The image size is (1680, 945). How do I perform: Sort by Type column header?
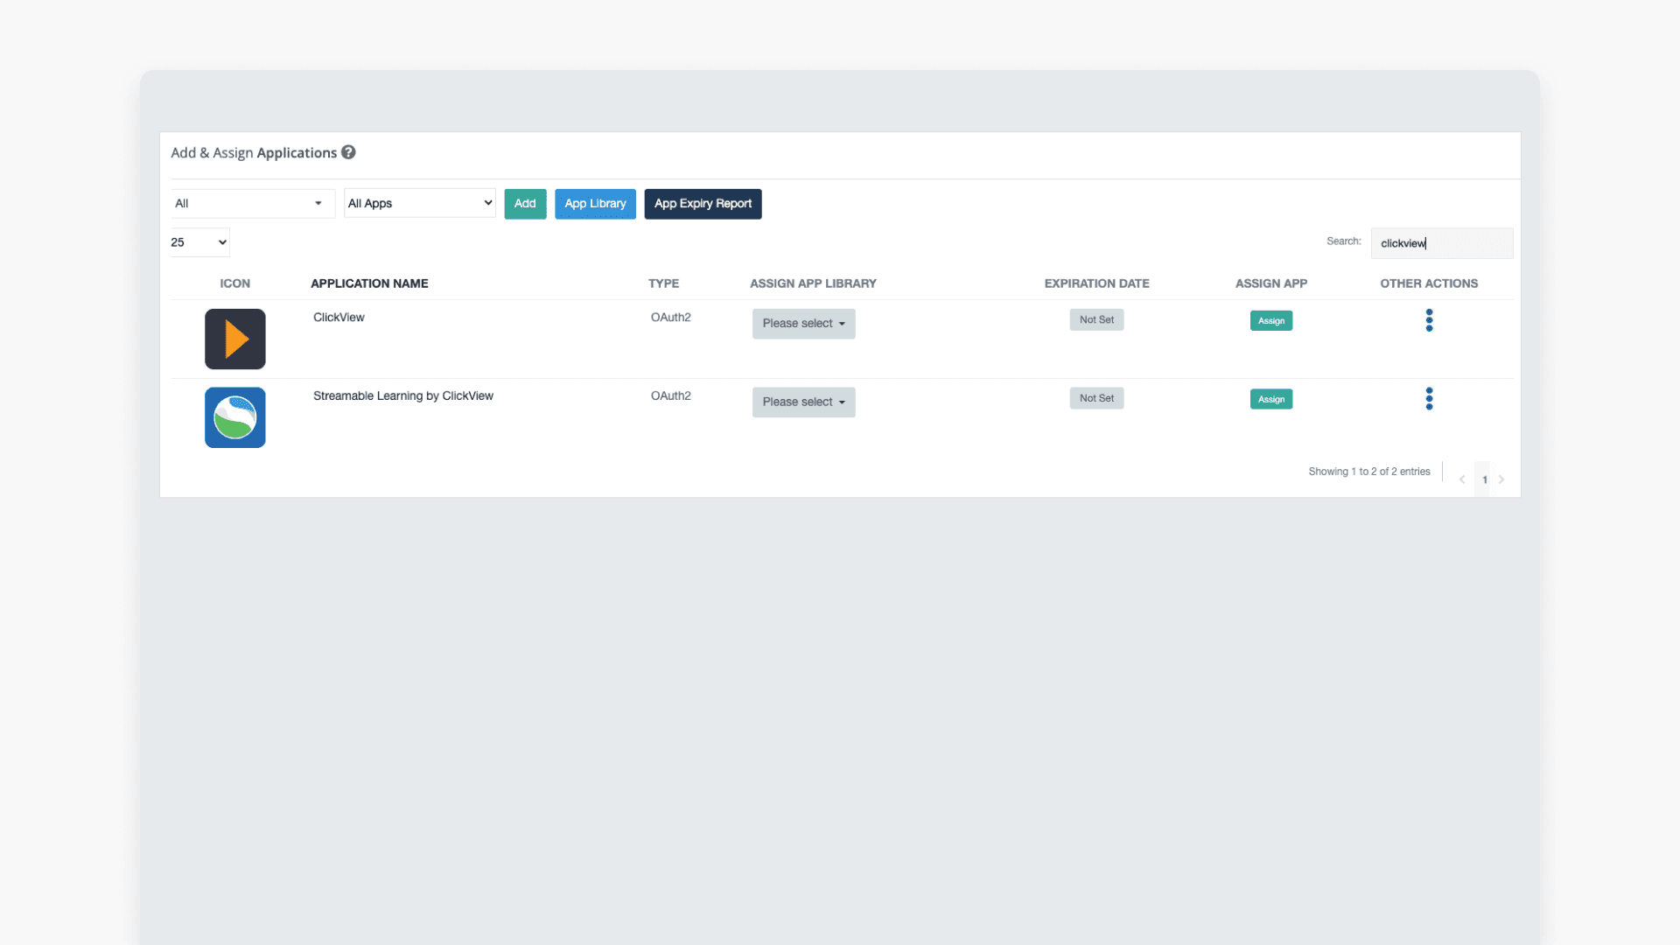click(x=663, y=283)
